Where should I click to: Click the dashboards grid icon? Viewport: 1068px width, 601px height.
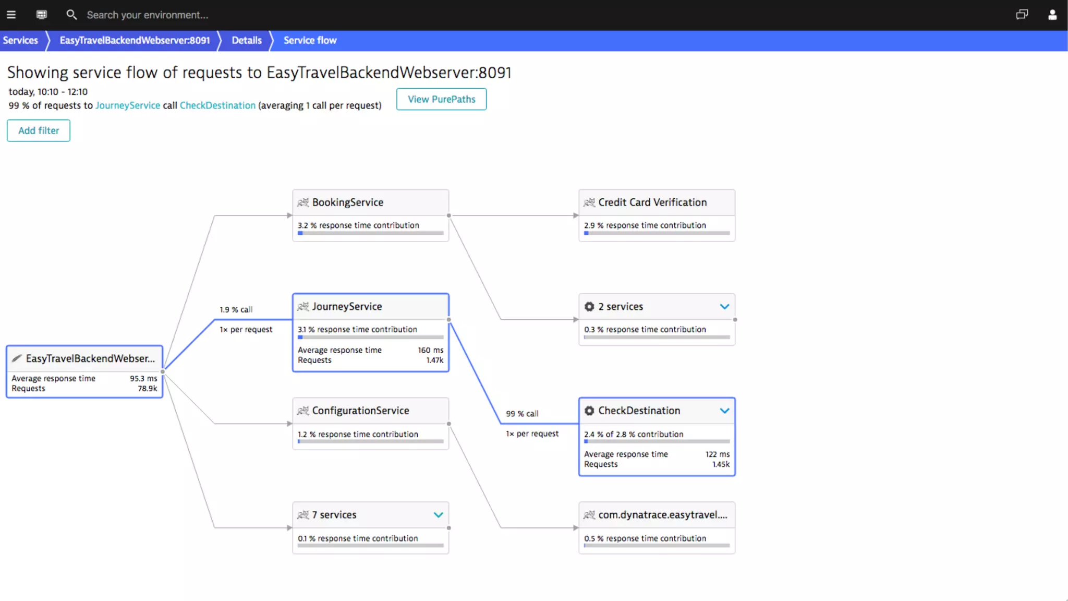42,15
